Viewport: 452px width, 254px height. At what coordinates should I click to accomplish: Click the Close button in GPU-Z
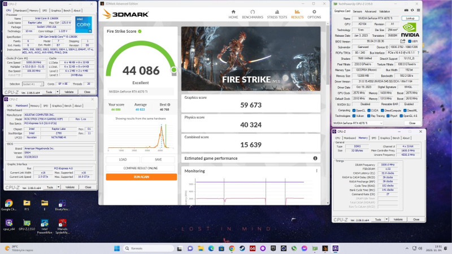click(x=412, y=123)
